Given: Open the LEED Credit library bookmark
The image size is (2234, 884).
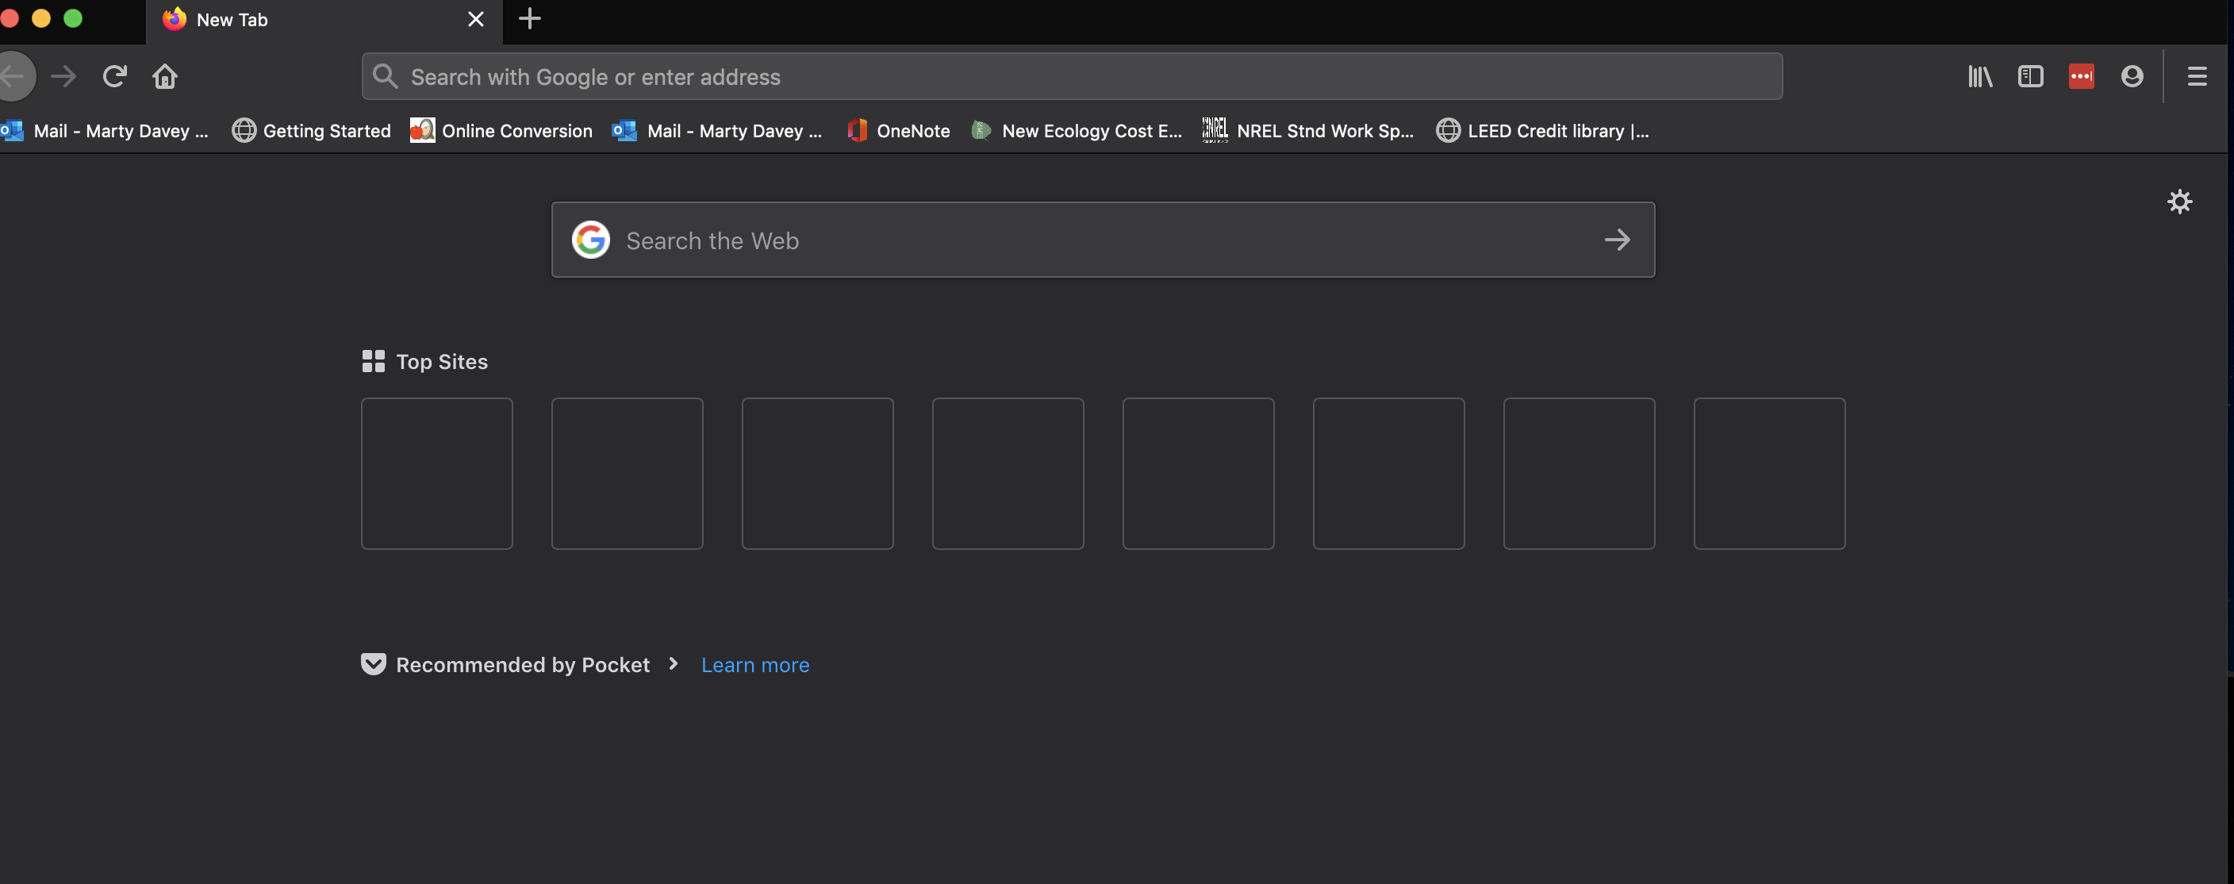Looking at the screenshot, I should [1543, 131].
